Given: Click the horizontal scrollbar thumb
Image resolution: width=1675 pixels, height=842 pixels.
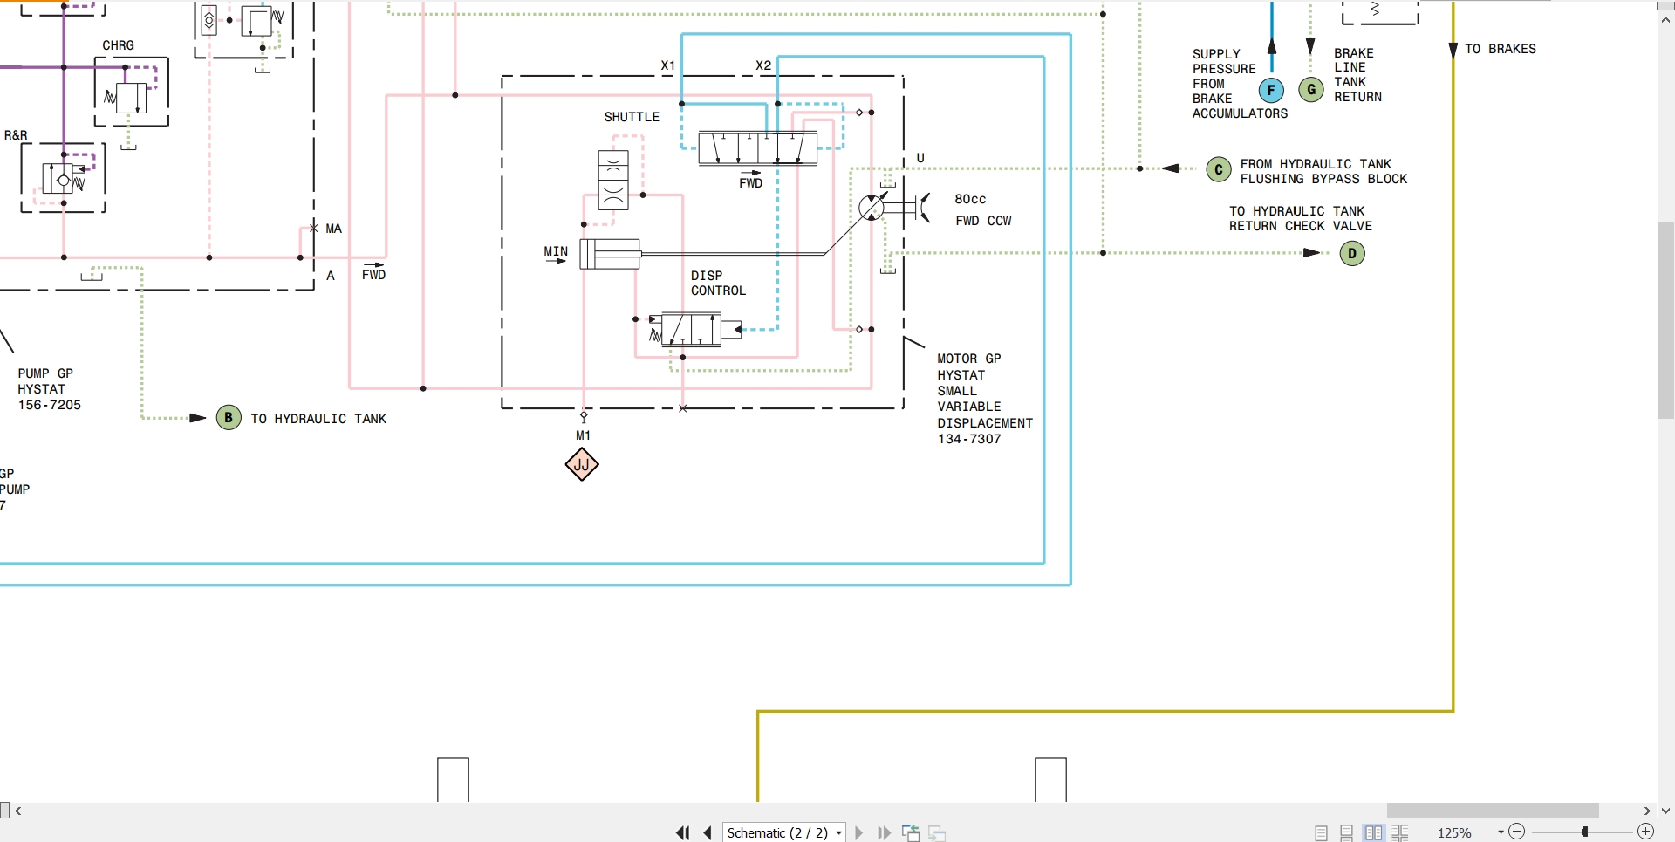Looking at the screenshot, I should coord(1493,811).
